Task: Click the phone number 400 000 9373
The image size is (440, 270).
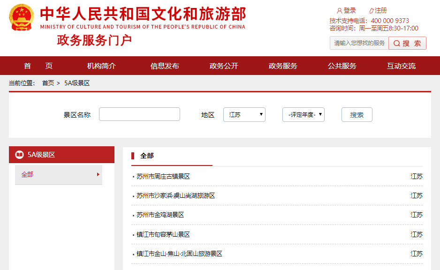Action: click(390, 21)
